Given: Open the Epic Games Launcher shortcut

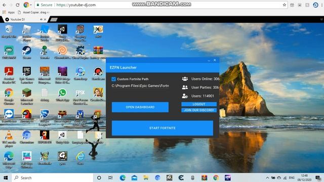Looking at the screenshot, I should 27,75.
